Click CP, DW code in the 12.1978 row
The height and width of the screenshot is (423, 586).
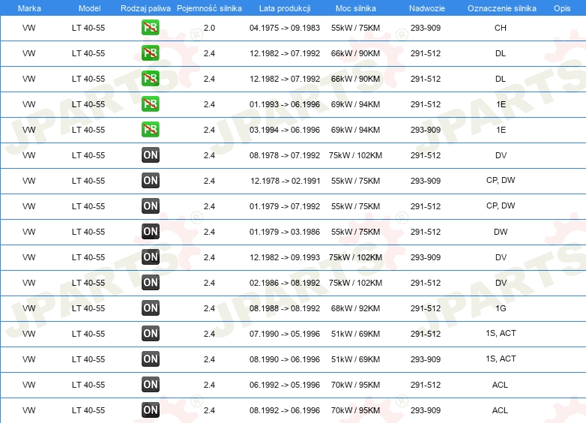[x=501, y=180]
